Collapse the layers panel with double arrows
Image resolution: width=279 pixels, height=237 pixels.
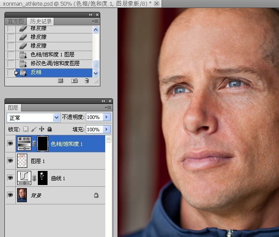[103, 101]
